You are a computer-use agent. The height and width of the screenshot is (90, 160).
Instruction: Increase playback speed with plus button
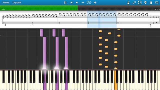pos(95,2)
